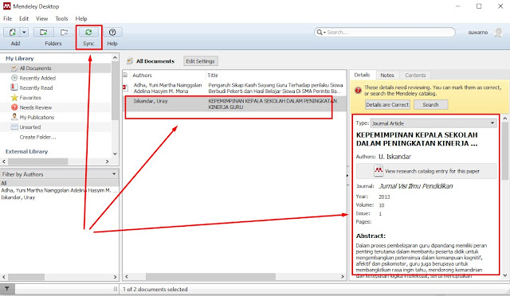Select Recently Read in the library
Viewport: 510px width, 296px height.
(36, 88)
